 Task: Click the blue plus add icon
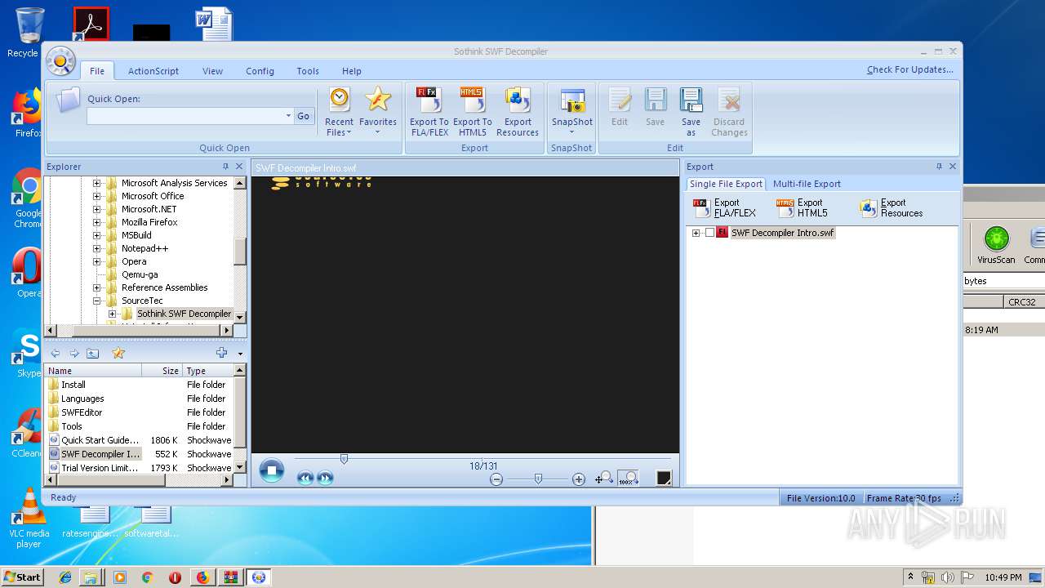pos(221,353)
